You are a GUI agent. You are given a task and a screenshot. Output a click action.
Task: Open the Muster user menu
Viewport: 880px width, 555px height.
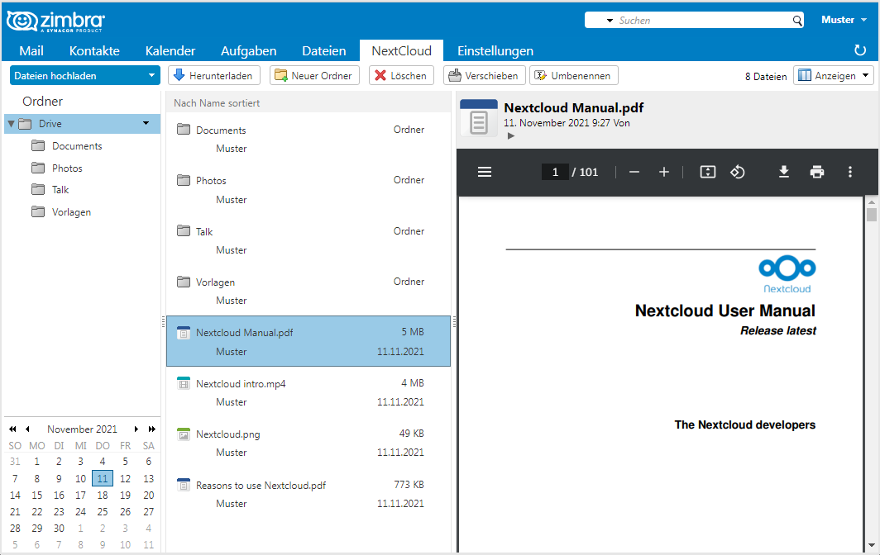coord(844,20)
